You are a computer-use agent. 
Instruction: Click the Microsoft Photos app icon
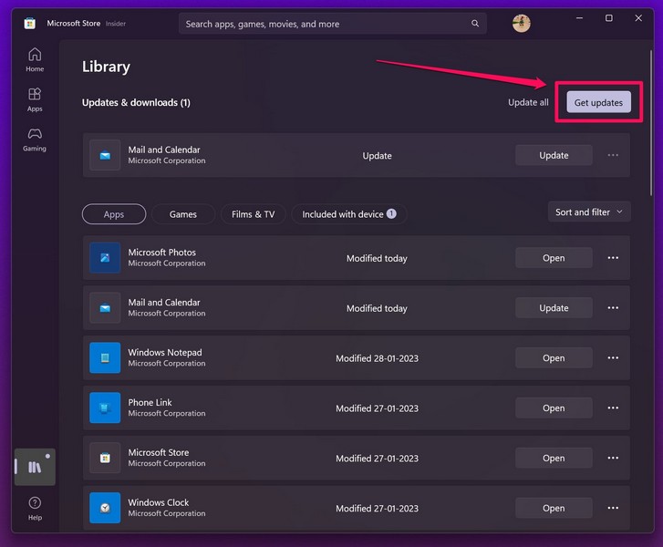[x=105, y=258]
